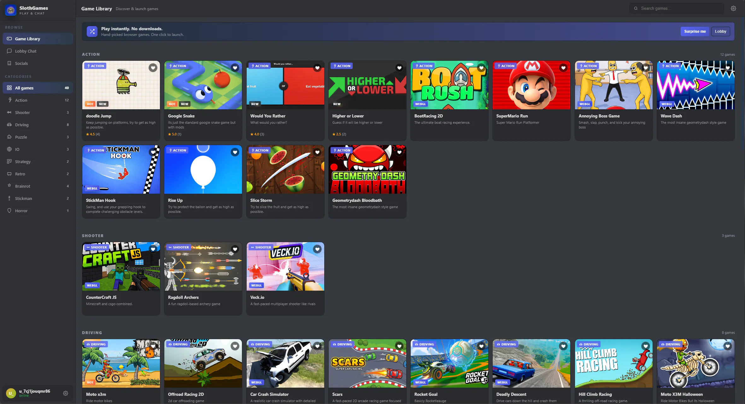Launch doodle Jump from its thumbnail

coord(121,85)
